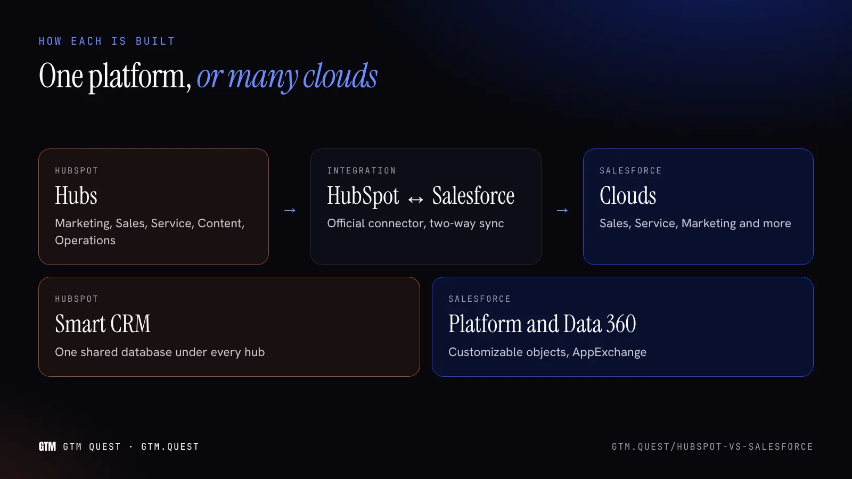This screenshot has height=479, width=852.
Task: Click the arrow between Hubs and Integration cards
Action: [x=290, y=211]
